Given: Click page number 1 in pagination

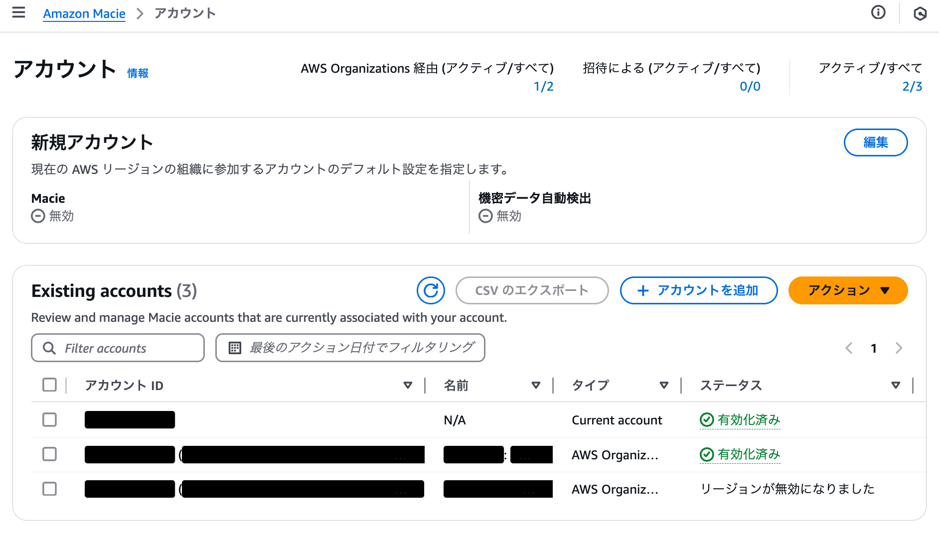Looking at the screenshot, I should pos(874,348).
